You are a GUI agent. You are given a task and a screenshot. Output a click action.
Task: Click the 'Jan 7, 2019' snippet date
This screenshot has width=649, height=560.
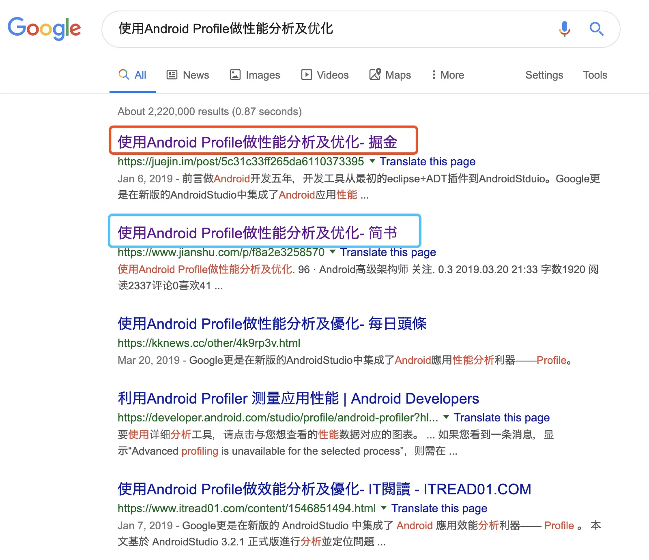point(145,526)
